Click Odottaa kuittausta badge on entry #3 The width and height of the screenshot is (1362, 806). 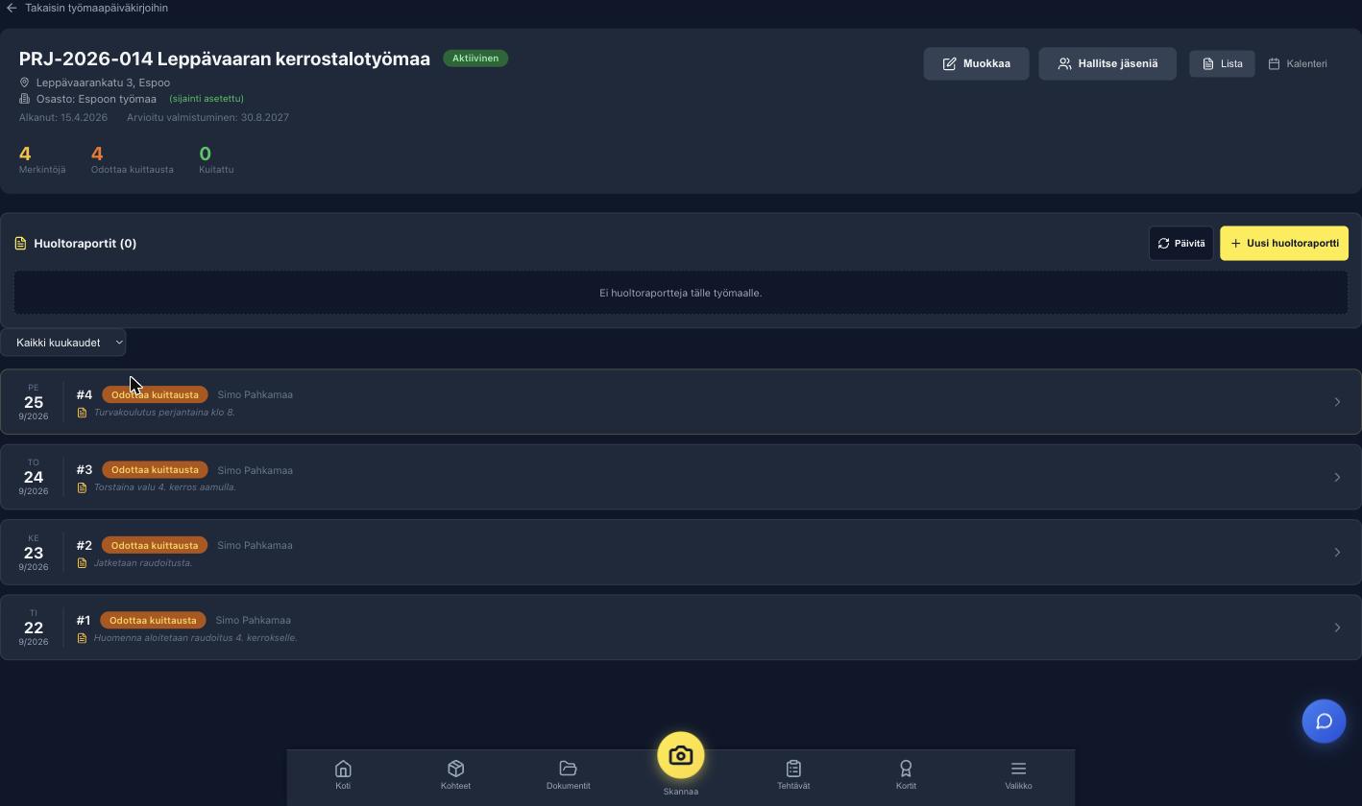coord(155,470)
